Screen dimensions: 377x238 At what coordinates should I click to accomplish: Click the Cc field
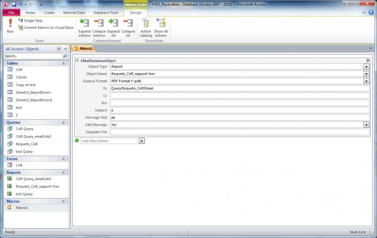click(240, 96)
